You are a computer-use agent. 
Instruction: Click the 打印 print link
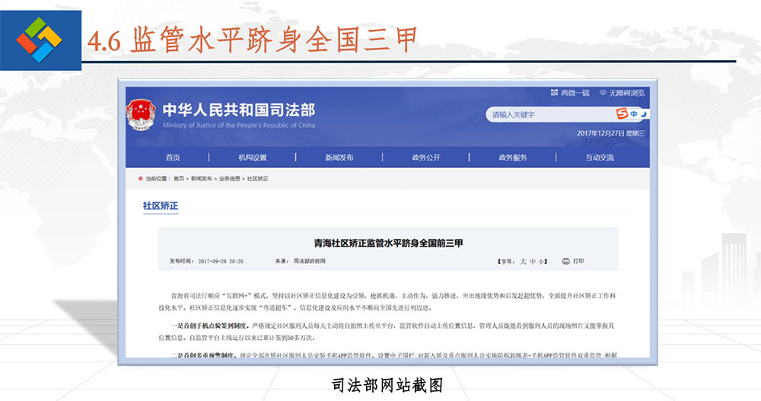[578, 261]
